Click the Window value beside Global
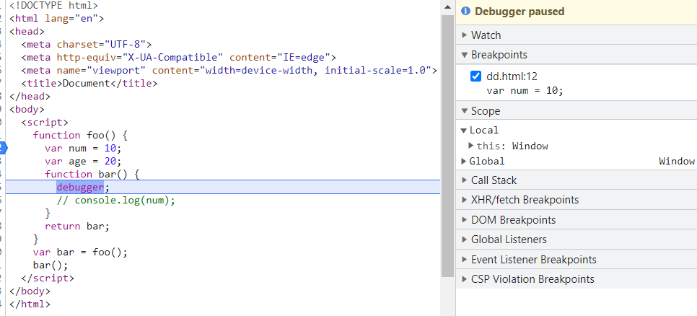This screenshot has width=697, height=316. [677, 161]
